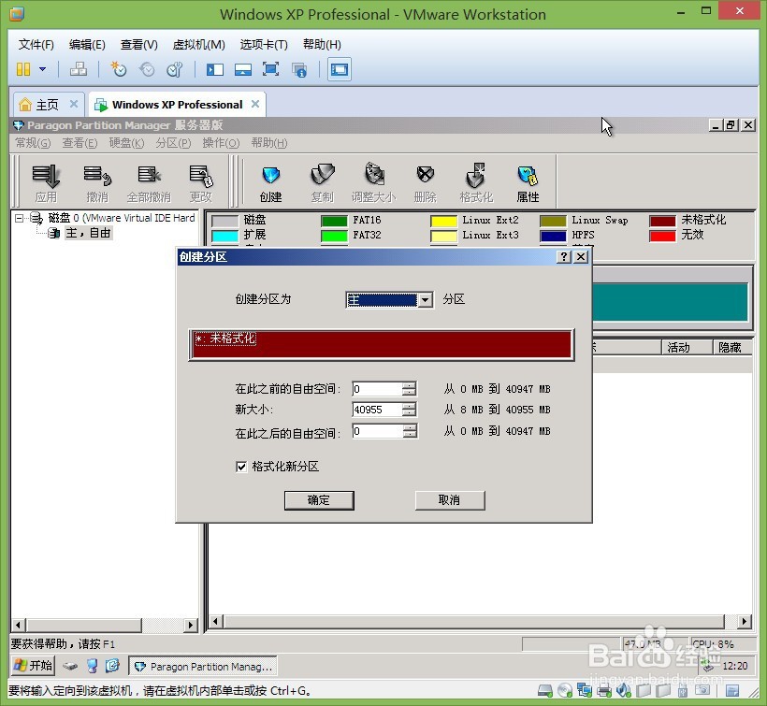Viewport: 767px width, 706px height.
Task: Click the 调整大小 resize partition icon
Action: pos(374,183)
